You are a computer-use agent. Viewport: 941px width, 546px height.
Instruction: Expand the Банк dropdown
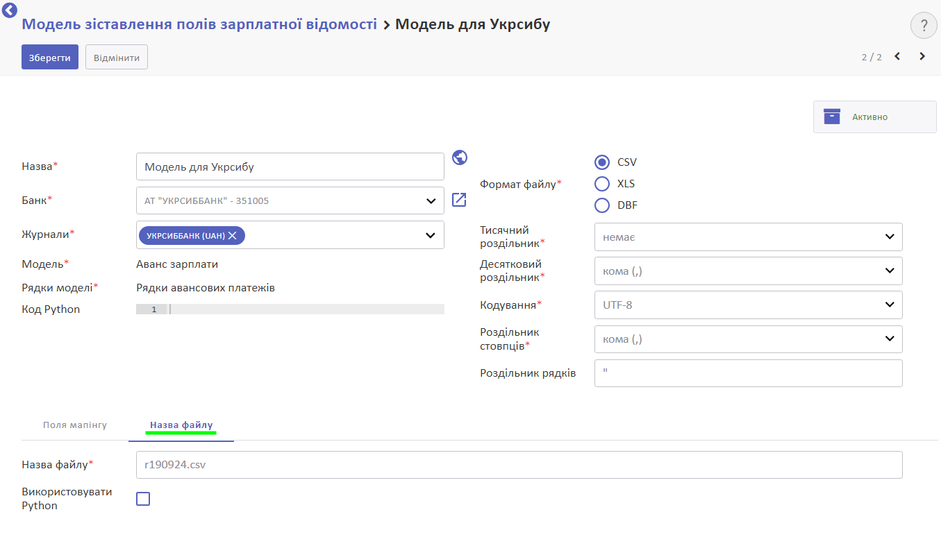(x=431, y=201)
